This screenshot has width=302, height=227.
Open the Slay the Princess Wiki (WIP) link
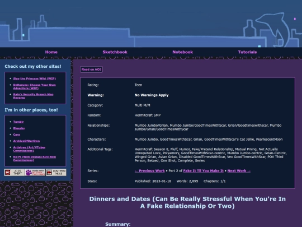pyautogui.click(x=35, y=78)
